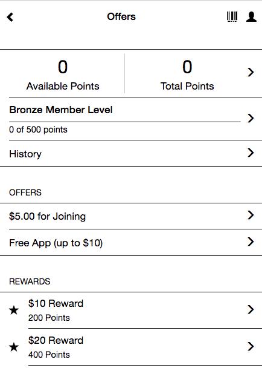Viewport: 262px width, 368px height.
Task: Expand the points summary chevron
Action: tap(251, 72)
